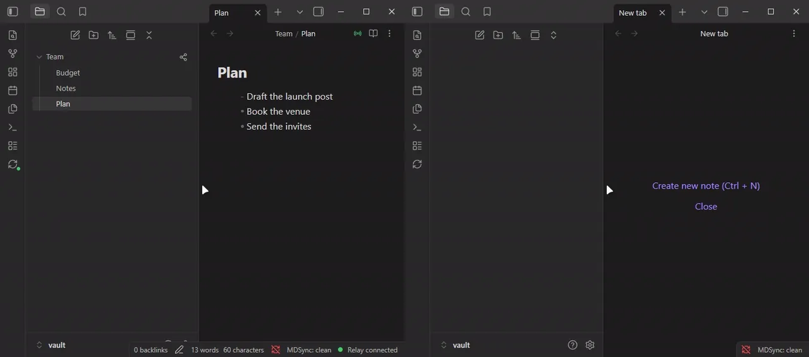Open graph view in left window ribbon
The height and width of the screenshot is (357, 809).
tap(13, 54)
